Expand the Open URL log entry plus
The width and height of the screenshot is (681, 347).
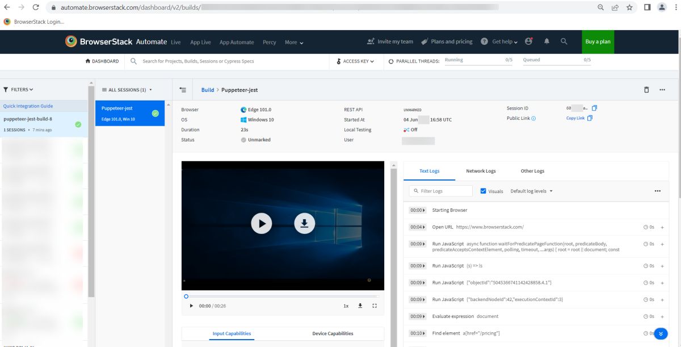click(x=662, y=227)
